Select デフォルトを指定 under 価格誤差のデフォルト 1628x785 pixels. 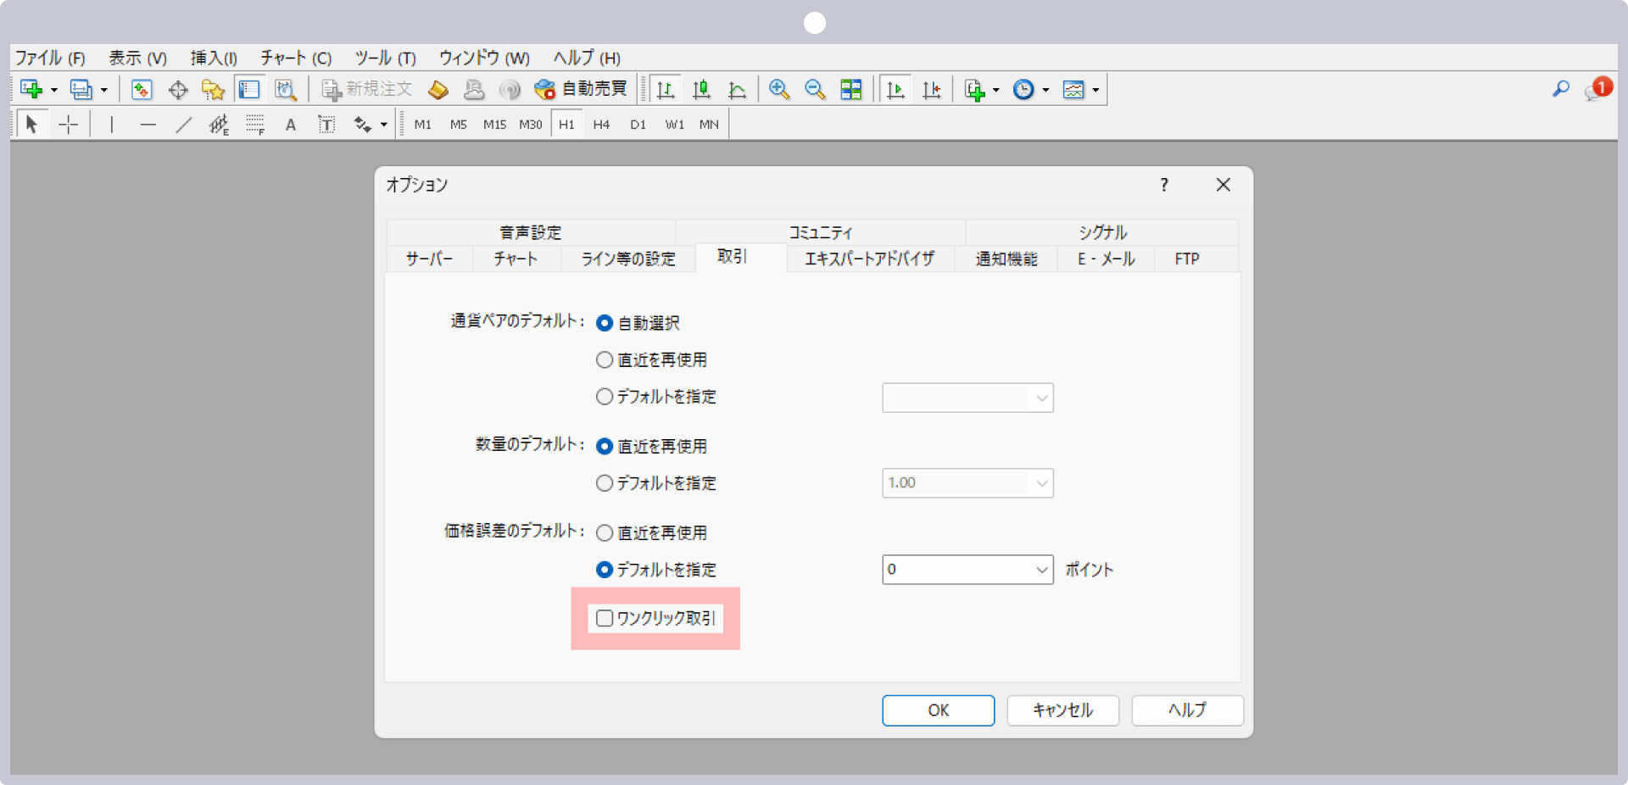655,570
